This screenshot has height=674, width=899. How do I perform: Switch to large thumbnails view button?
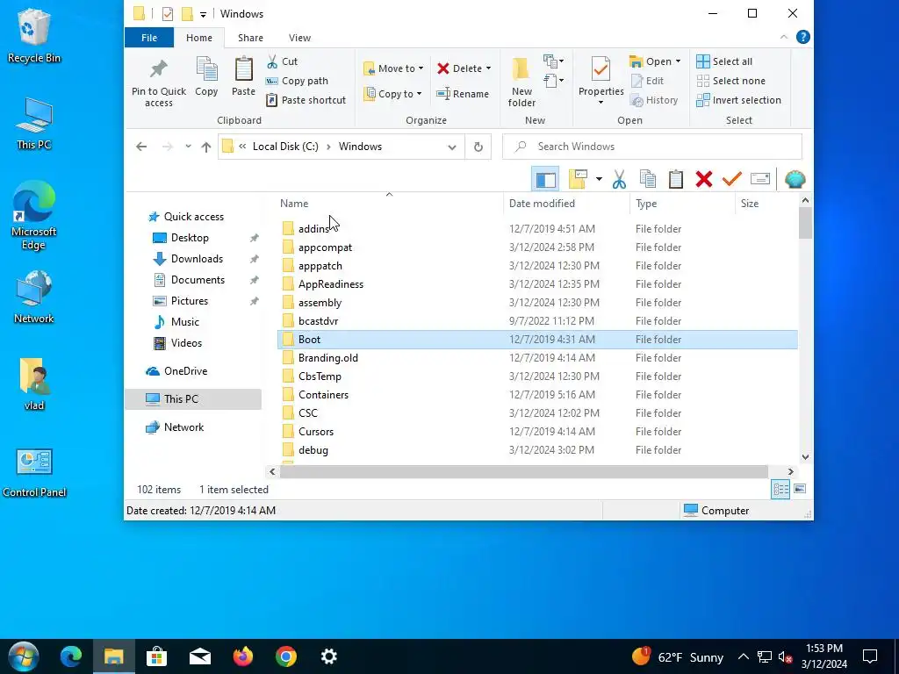pyautogui.click(x=800, y=489)
